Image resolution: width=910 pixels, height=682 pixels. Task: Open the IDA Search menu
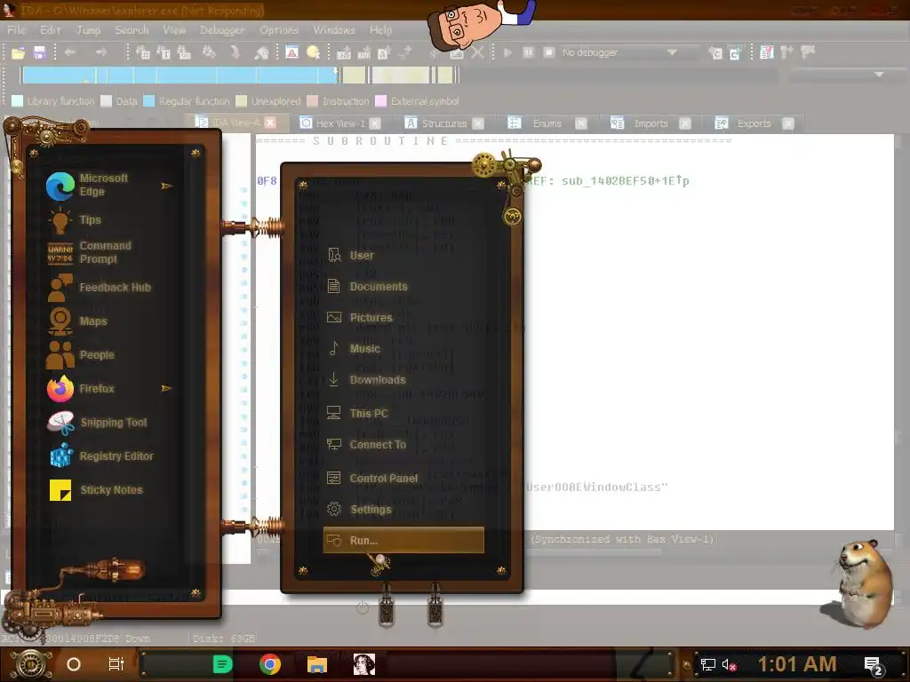tap(132, 29)
